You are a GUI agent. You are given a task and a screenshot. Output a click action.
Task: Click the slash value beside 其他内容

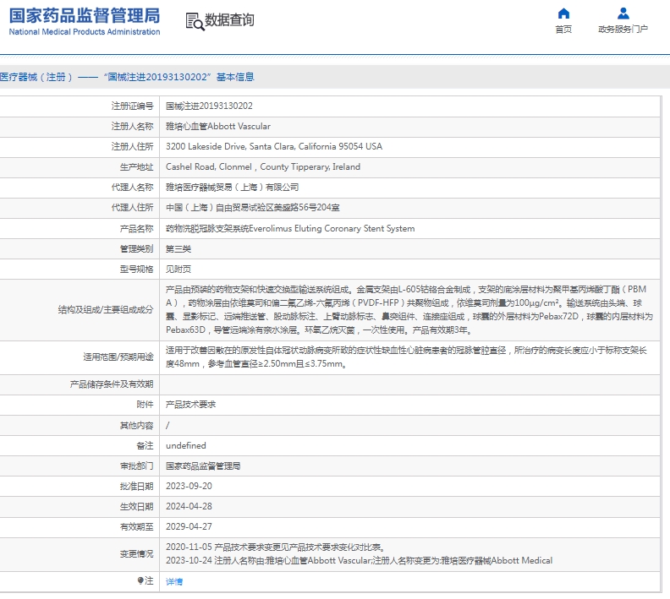(167, 425)
